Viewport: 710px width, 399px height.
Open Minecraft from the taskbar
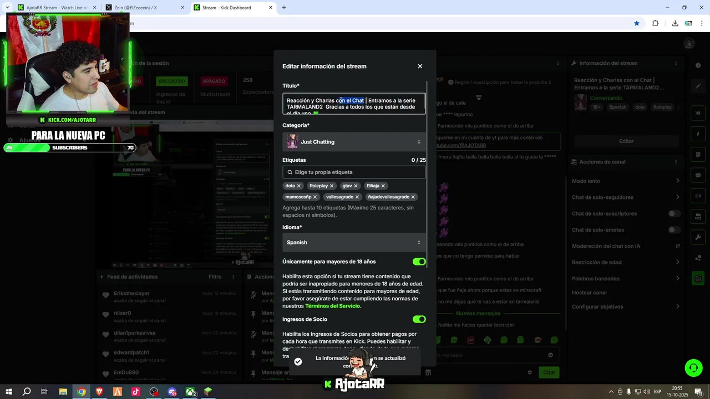pos(208,392)
